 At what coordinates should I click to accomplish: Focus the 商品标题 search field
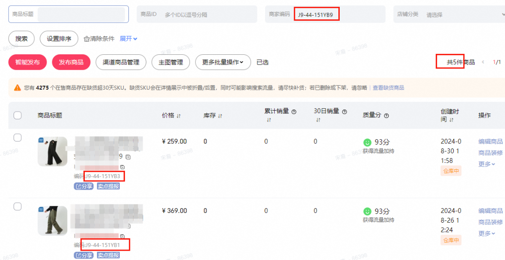(x=69, y=14)
